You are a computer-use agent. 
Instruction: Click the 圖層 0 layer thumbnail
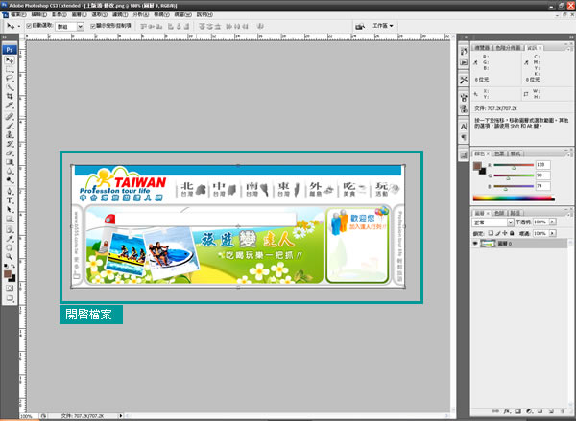tap(488, 244)
